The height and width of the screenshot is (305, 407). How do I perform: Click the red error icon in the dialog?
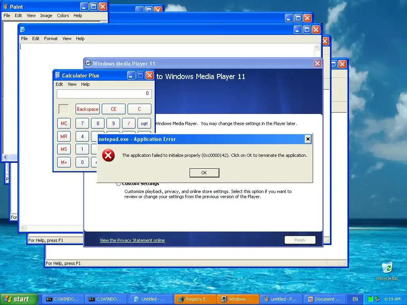coord(108,155)
